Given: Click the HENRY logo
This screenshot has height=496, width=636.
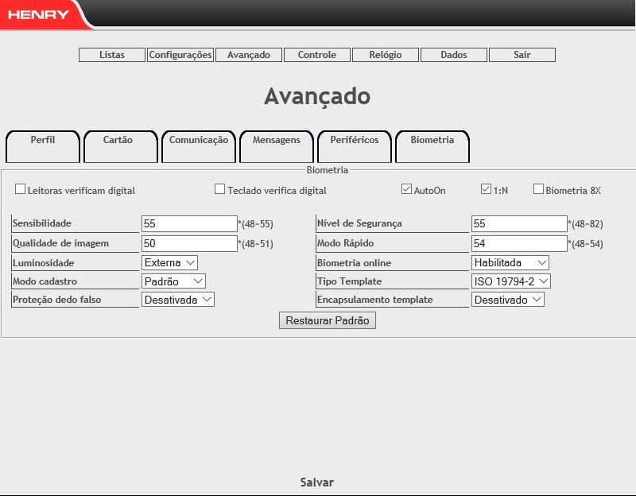Looking at the screenshot, I should (x=38, y=14).
